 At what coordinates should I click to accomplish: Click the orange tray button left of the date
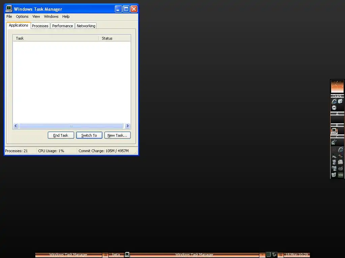click(x=281, y=255)
